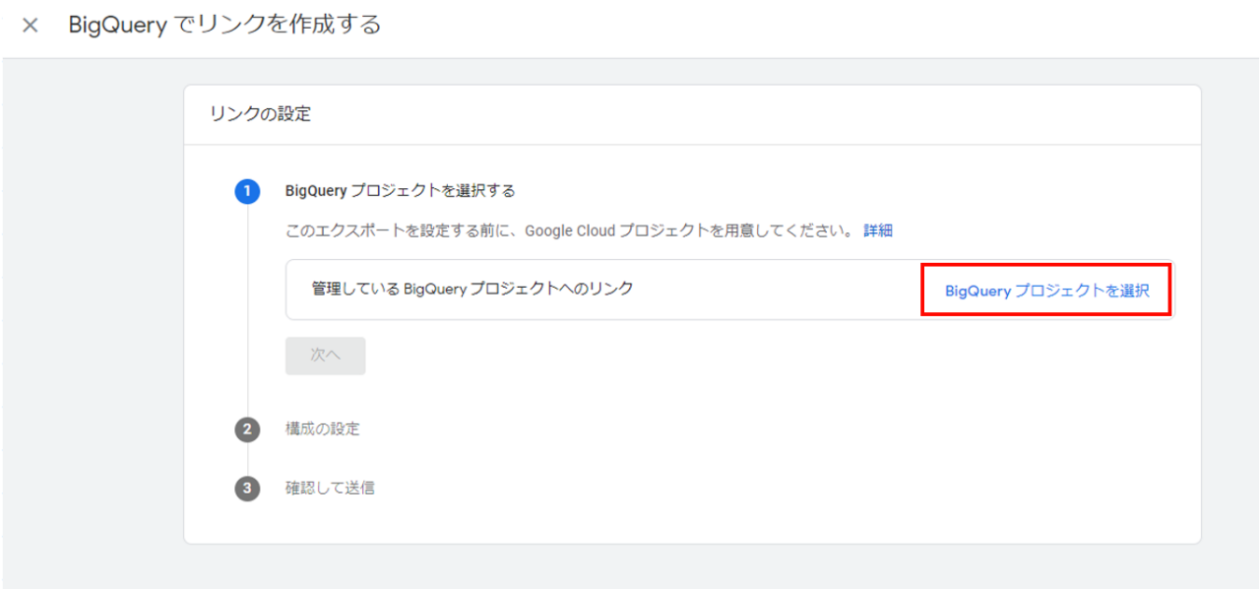1260x589 pixels.
Task: Click the page title BigQuery でリンクを作成する
Action: (224, 26)
